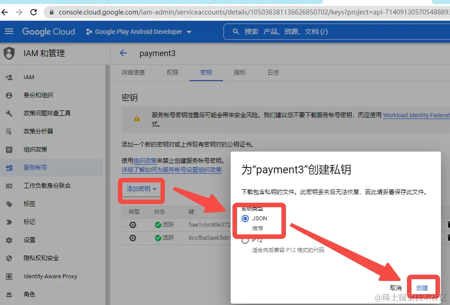Click the IAM add-person sidebar icon

(9, 77)
